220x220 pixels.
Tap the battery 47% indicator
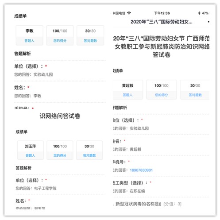click(x=205, y=13)
